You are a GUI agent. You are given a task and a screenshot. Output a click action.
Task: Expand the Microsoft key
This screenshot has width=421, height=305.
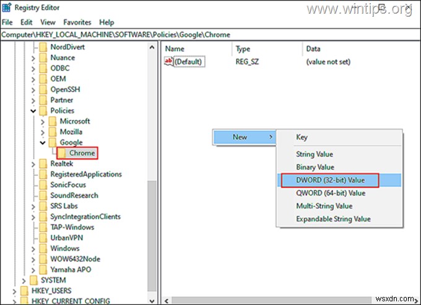[x=43, y=122]
